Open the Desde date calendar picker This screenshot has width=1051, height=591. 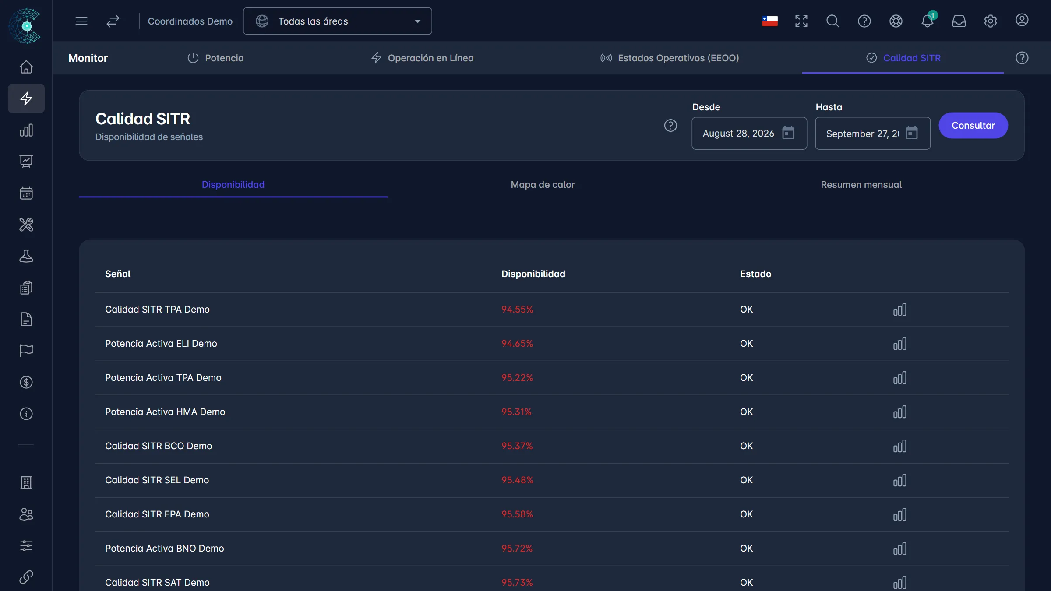788,133
